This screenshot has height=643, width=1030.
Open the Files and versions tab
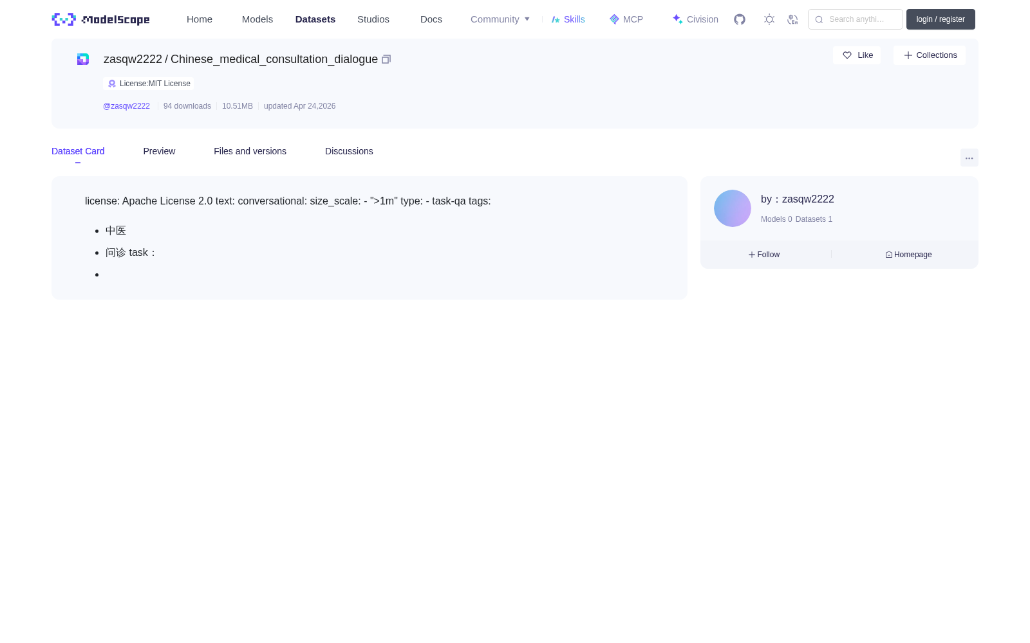[x=250, y=151]
